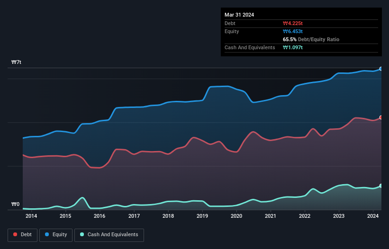The height and width of the screenshot is (249, 389).
Task: Click the ₩7t y-axis label
Action: (17, 62)
